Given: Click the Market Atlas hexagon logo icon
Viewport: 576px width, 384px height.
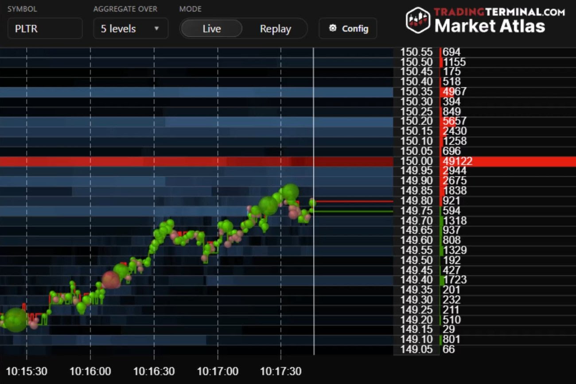Looking at the screenshot, I should coord(418,20).
